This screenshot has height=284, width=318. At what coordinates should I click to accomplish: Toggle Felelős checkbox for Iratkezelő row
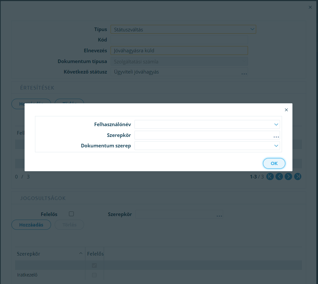tap(94, 275)
